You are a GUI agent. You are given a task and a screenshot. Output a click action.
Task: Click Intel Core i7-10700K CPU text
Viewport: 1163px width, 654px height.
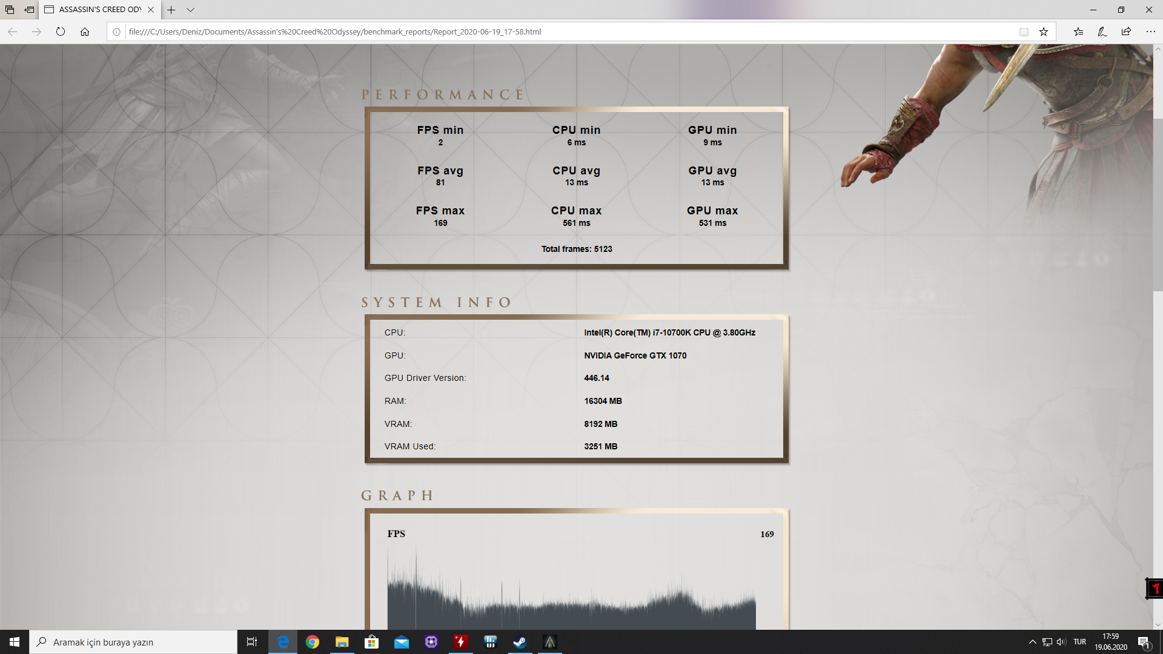point(669,332)
